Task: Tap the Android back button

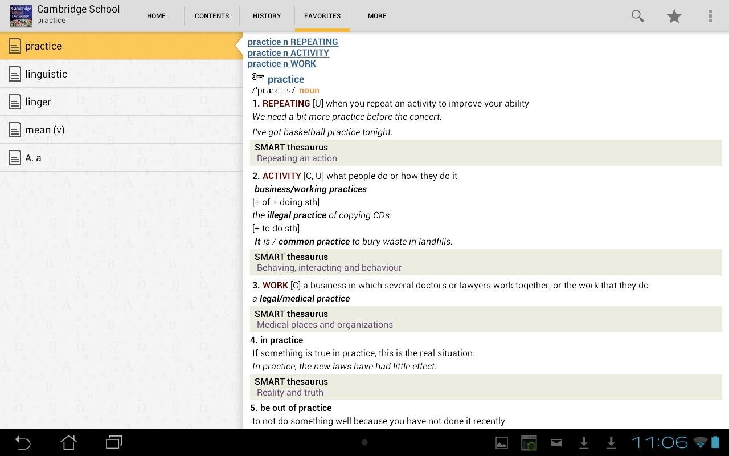Action: pos(23,442)
